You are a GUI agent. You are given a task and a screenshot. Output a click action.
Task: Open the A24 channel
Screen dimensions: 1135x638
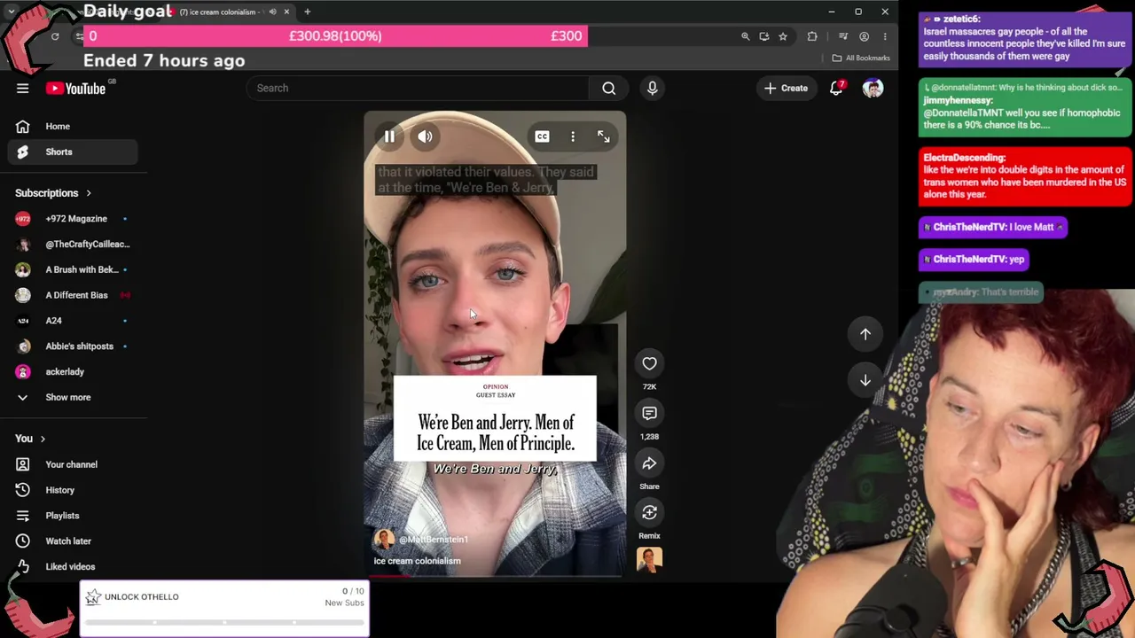click(x=71, y=321)
